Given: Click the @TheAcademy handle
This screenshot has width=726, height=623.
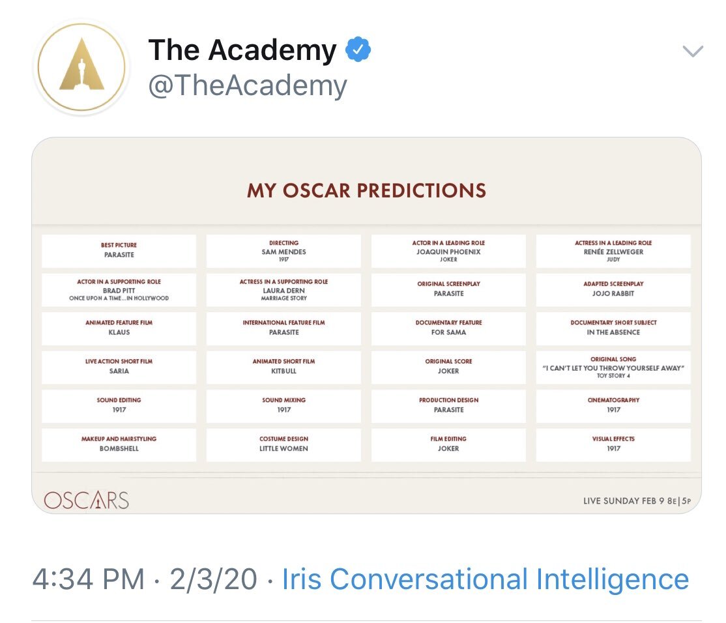Looking at the screenshot, I should click(248, 86).
